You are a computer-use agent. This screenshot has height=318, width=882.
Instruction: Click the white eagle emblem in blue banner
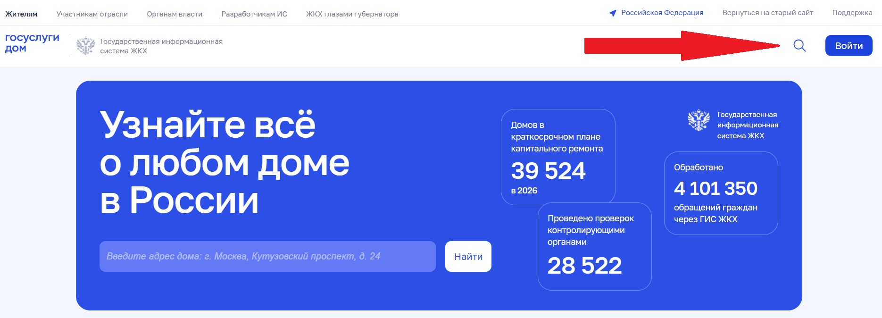699,120
